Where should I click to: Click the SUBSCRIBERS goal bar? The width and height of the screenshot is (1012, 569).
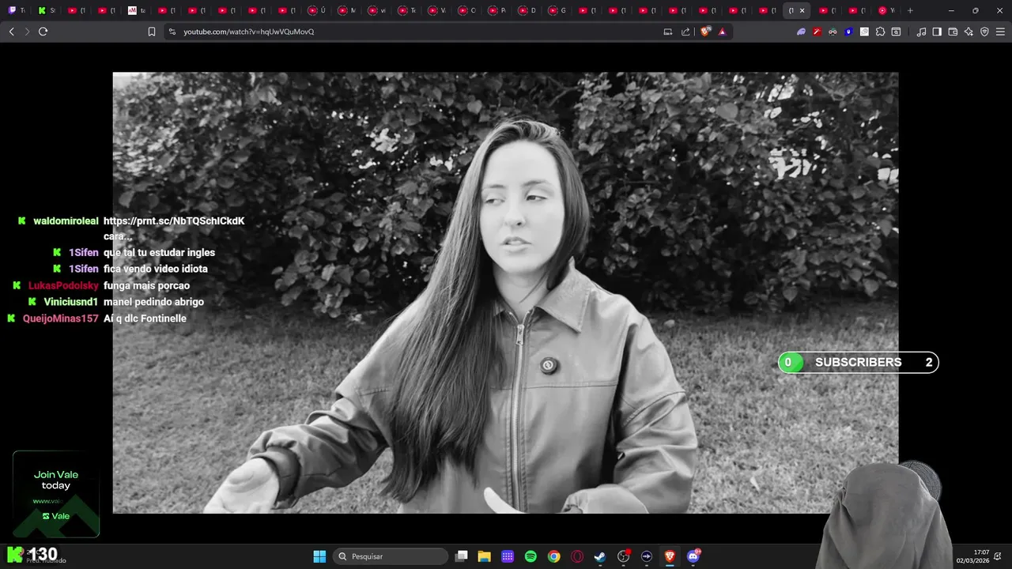pos(859,363)
